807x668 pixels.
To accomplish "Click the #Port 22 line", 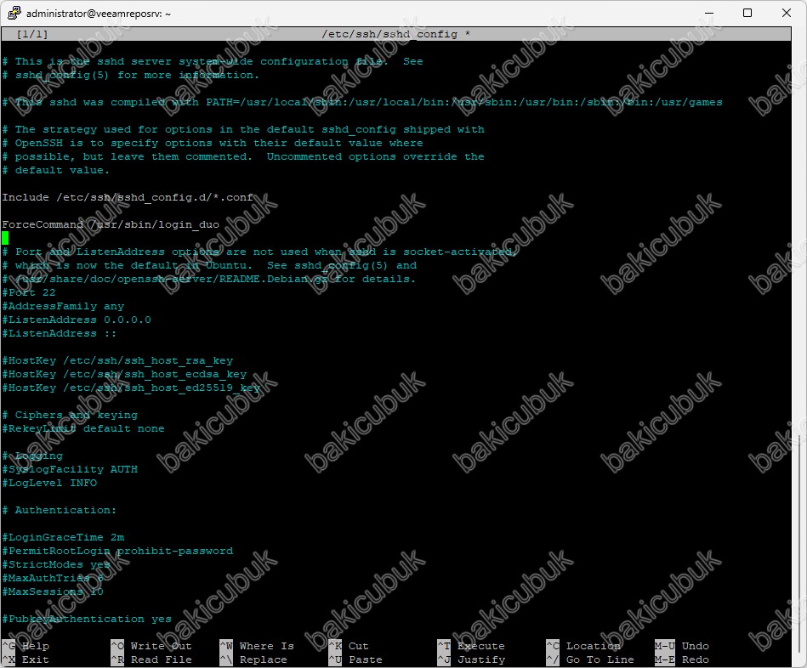I will (29, 292).
